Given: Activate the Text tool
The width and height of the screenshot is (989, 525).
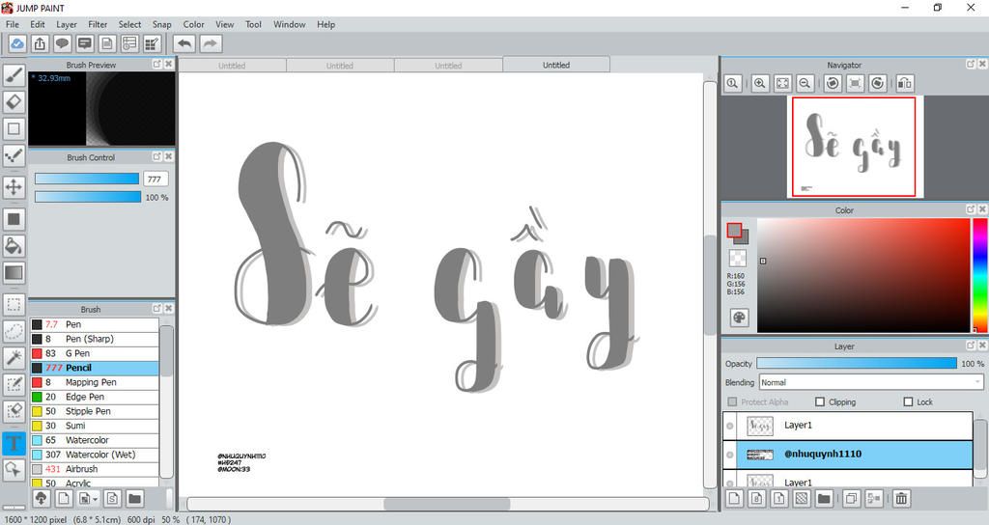Looking at the screenshot, I should tap(14, 442).
